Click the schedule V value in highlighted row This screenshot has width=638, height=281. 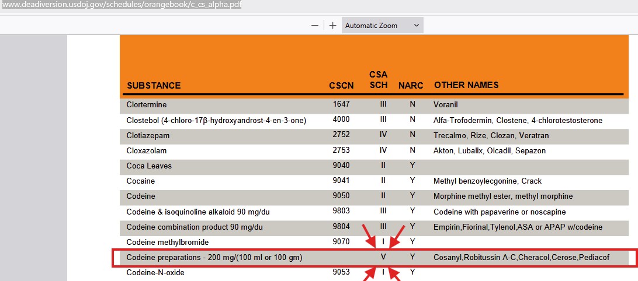point(383,257)
